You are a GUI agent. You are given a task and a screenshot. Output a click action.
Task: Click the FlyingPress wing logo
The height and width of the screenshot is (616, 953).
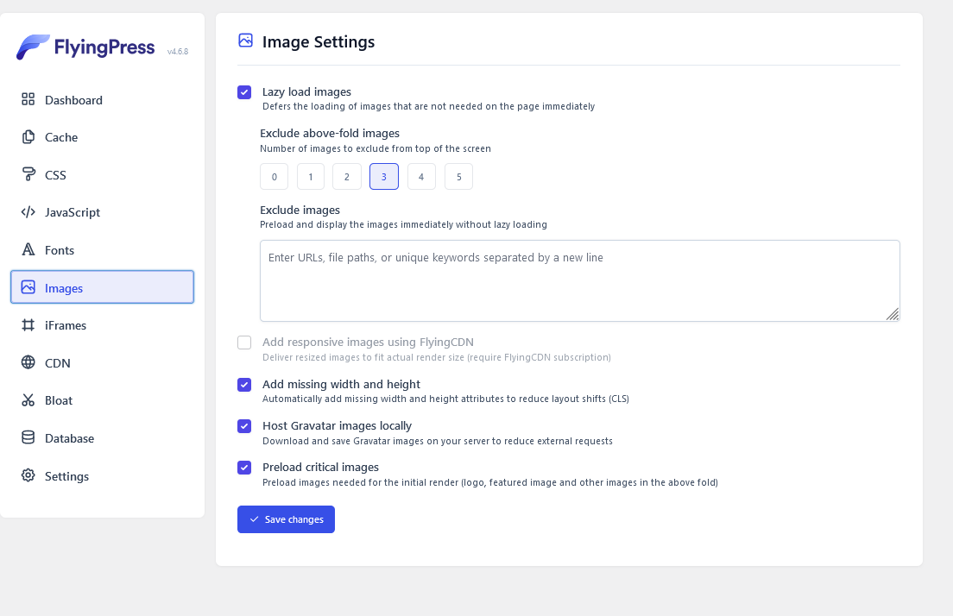click(x=33, y=47)
